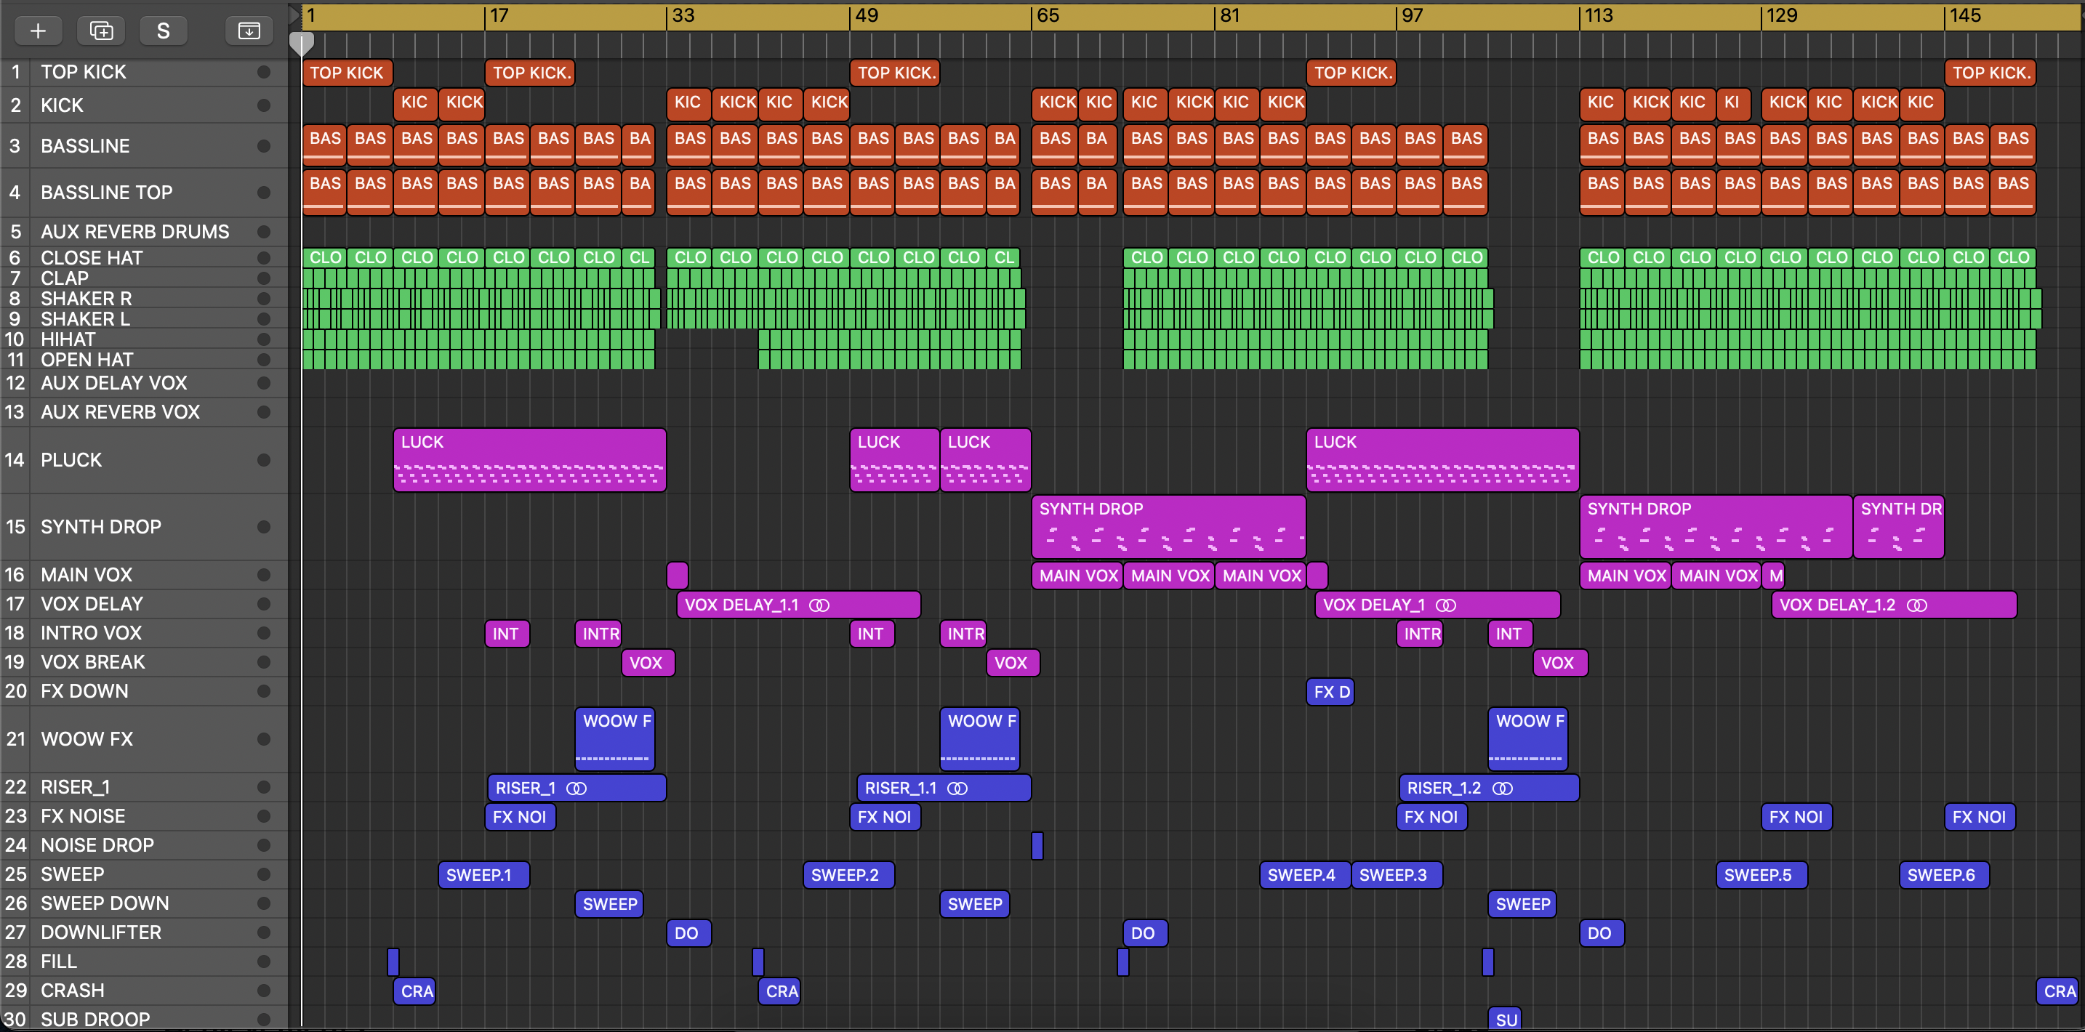This screenshot has width=2085, height=1032.
Task: Toggle the global Solo S button
Action: coord(164,31)
